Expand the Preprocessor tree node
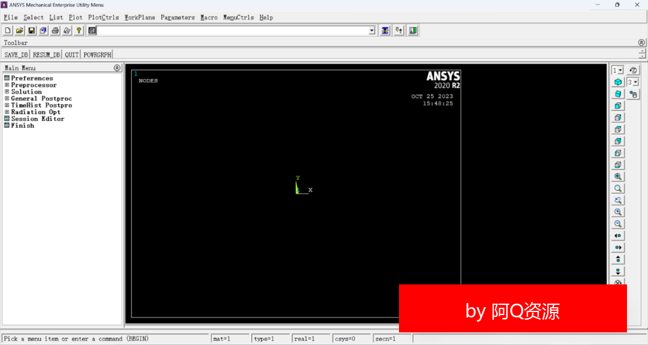The height and width of the screenshot is (345, 648). (x=7, y=85)
